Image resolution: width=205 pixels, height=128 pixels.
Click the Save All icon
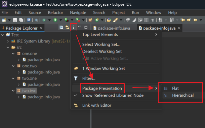(21, 20)
